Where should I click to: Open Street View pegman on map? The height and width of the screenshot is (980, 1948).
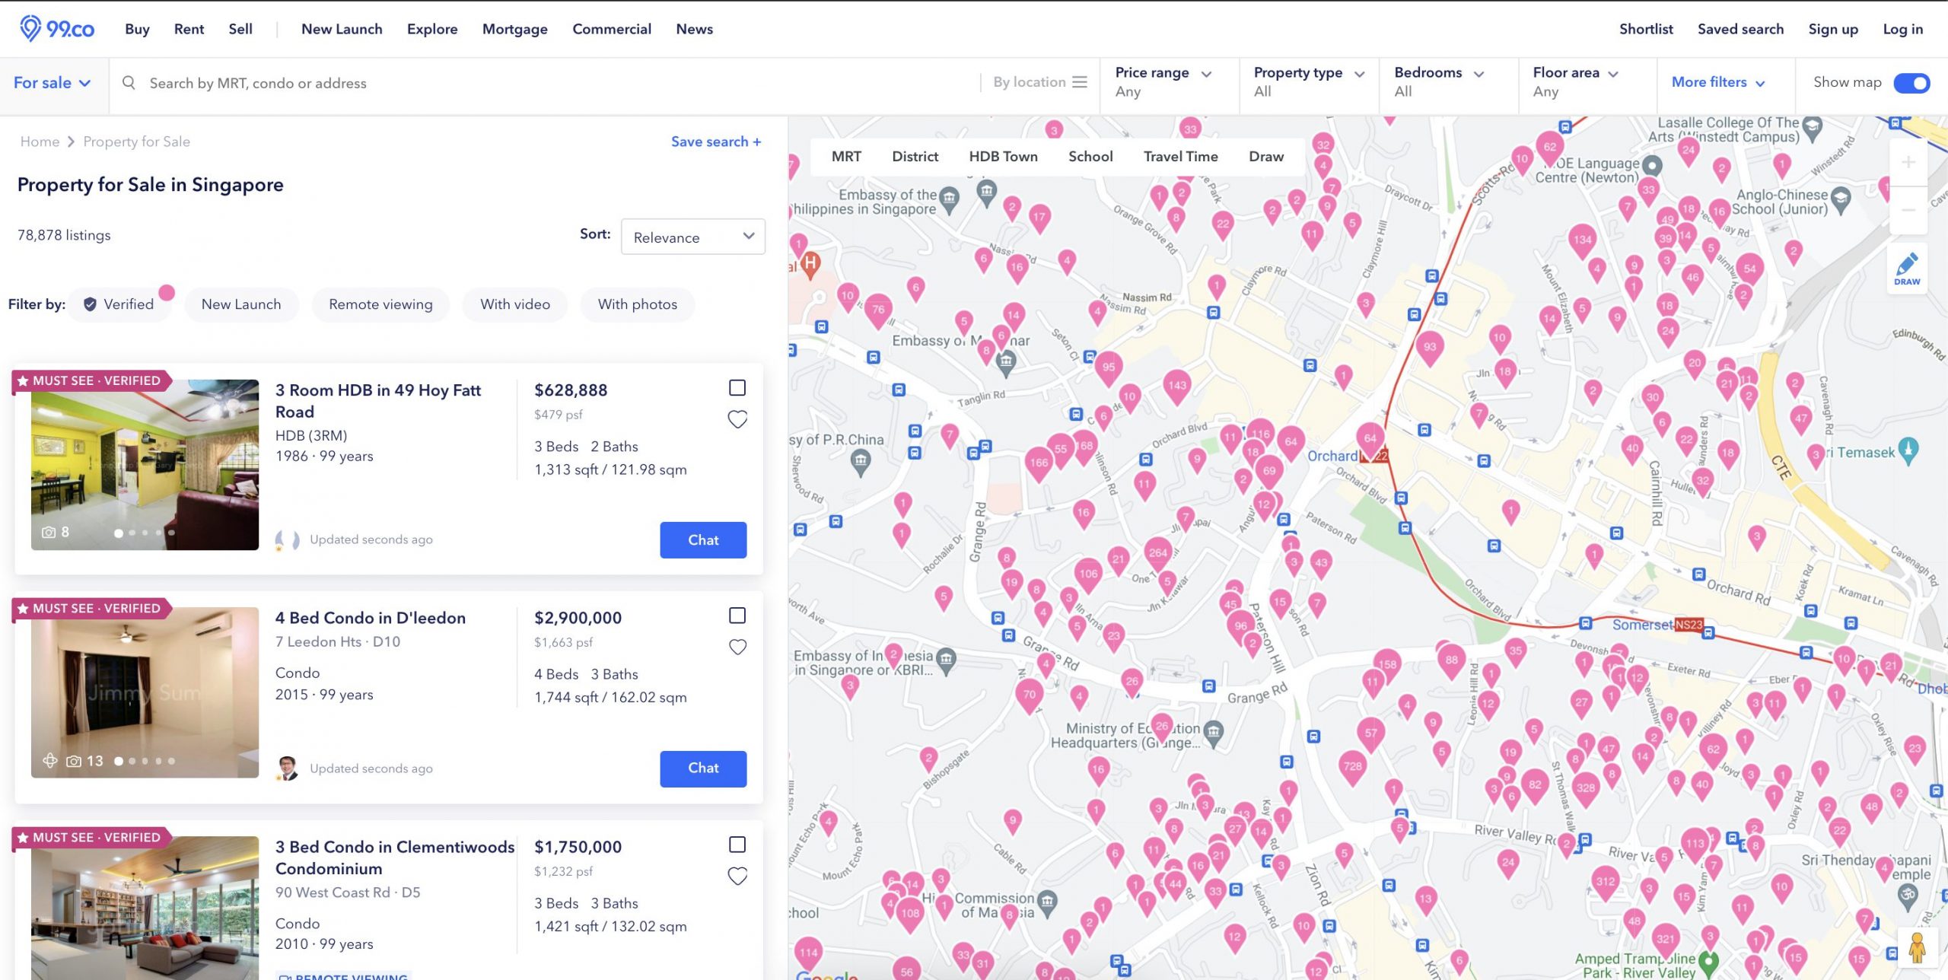tap(1918, 948)
